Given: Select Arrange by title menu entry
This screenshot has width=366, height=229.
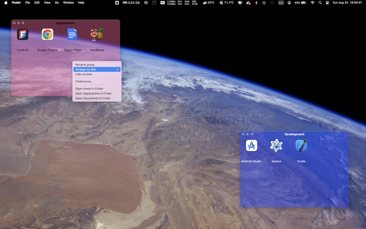Looking at the screenshot, I should (97, 69).
